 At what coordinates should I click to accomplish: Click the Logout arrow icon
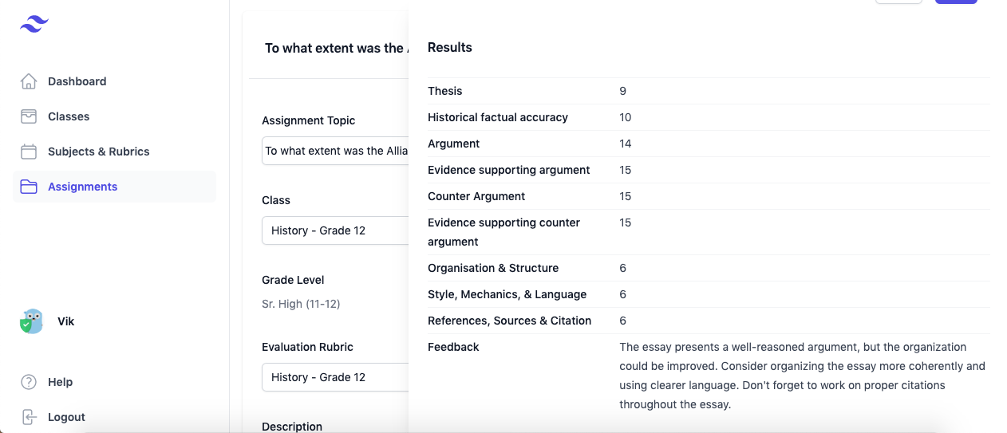29,417
